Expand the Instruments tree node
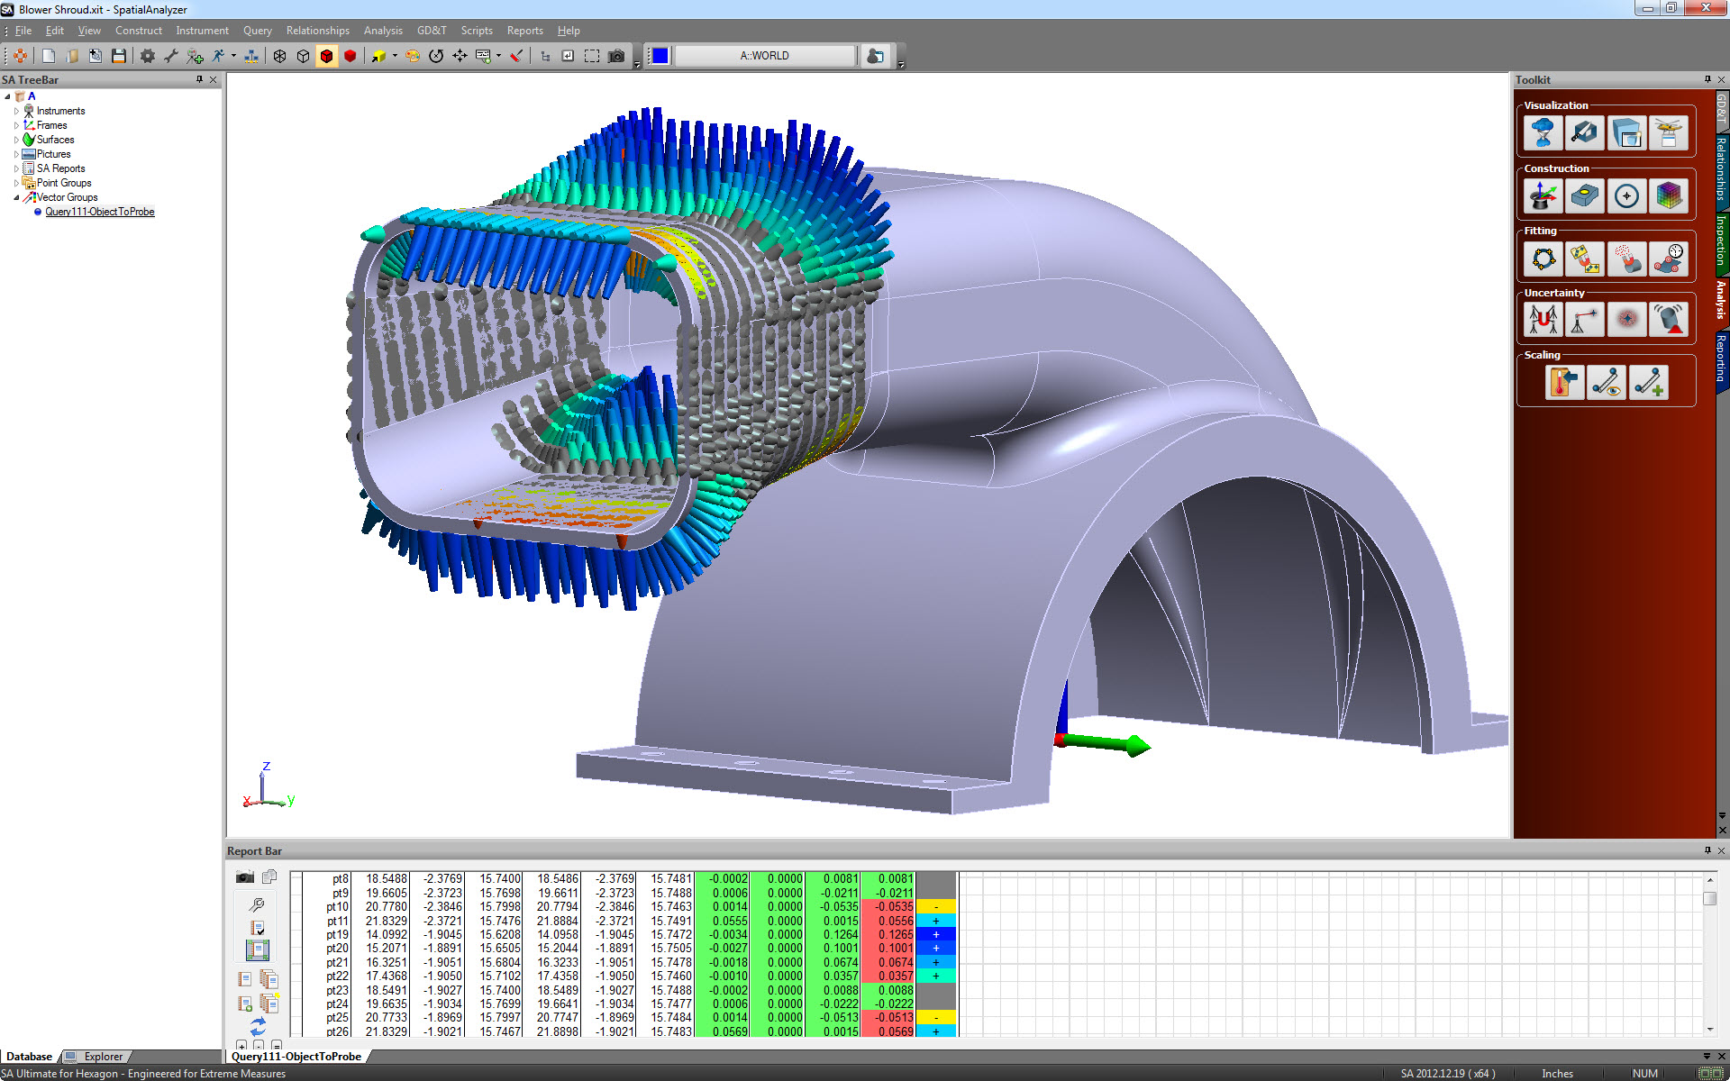This screenshot has height=1081, width=1730. click(x=16, y=111)
